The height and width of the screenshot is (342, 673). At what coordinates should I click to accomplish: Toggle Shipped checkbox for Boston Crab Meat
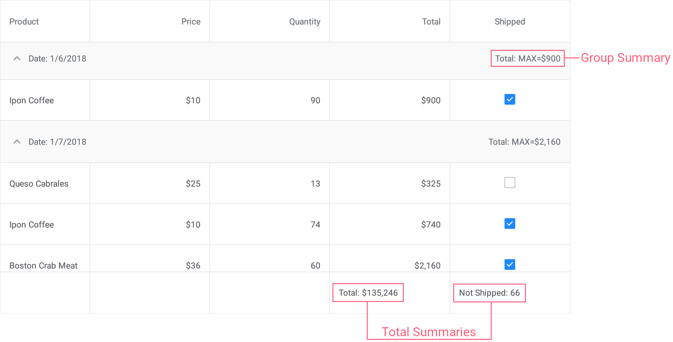pos(509,265)
